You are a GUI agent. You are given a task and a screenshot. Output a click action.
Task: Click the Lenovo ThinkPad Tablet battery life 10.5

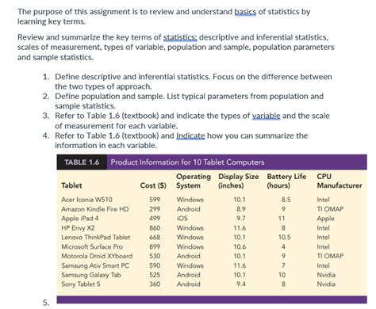click(x=284, y=237)
